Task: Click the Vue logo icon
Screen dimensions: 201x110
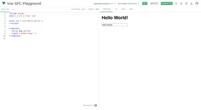Action: point(4,3)
